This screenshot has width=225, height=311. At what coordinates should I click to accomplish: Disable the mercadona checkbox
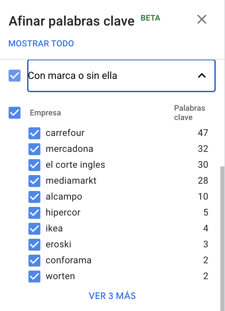tap(34, 149)
